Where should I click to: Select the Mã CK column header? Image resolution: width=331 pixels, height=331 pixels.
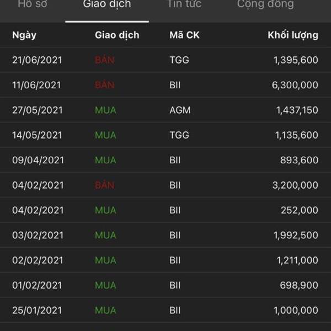point(184,35)
